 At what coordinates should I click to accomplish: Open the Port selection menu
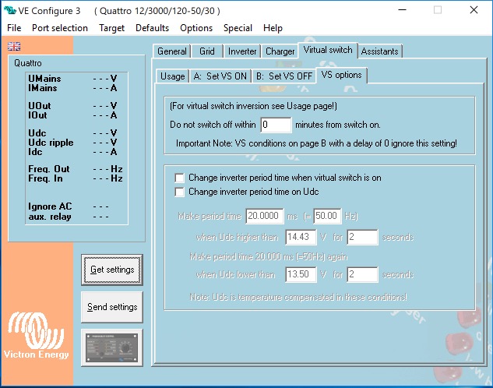[58, 27]
